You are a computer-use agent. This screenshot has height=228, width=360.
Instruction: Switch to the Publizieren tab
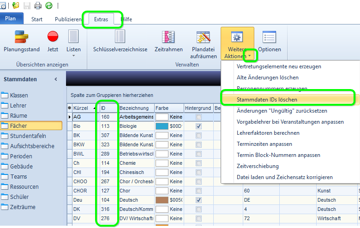[x=68, y=19]
